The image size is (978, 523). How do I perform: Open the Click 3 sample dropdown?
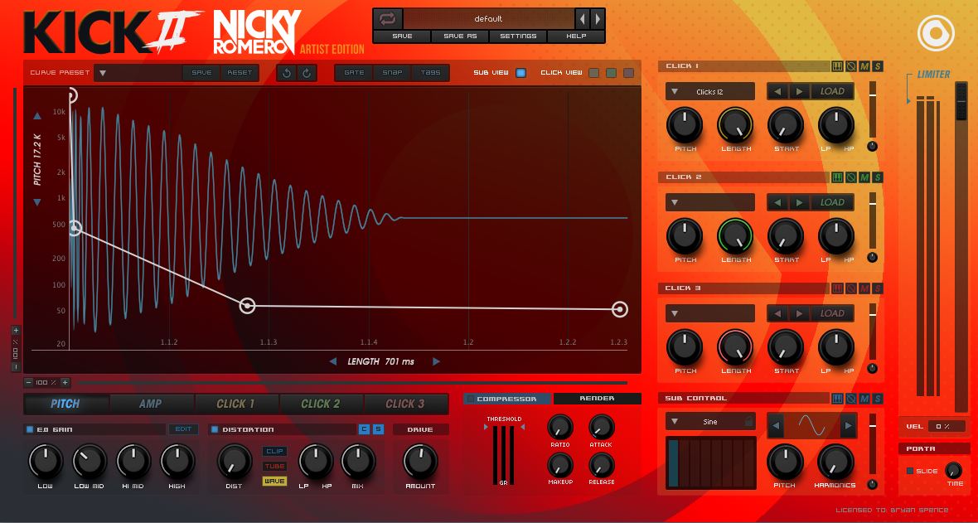[x=709, y=313]
